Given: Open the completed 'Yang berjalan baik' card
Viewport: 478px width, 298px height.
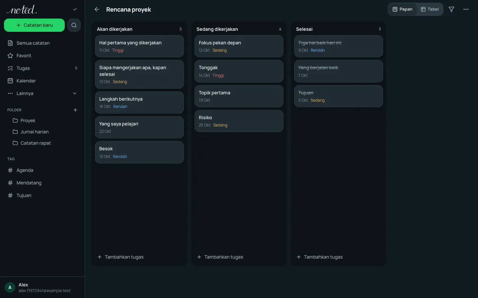Looking at the screenshot, I should point(339,71).
